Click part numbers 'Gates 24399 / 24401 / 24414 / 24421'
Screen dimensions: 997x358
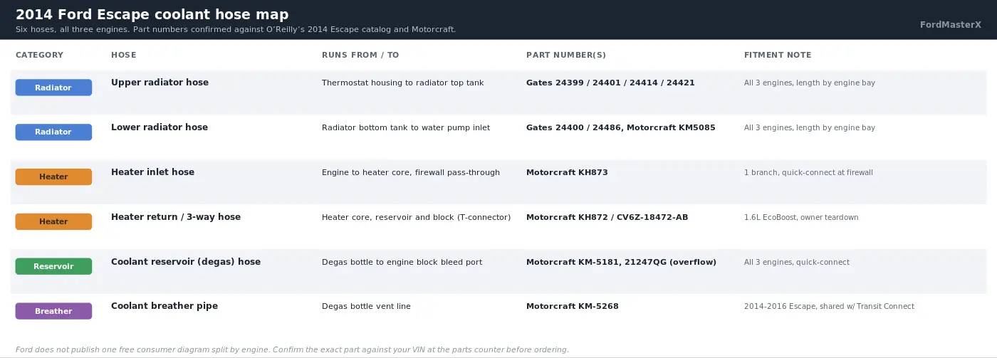click(x=610, y=83)
